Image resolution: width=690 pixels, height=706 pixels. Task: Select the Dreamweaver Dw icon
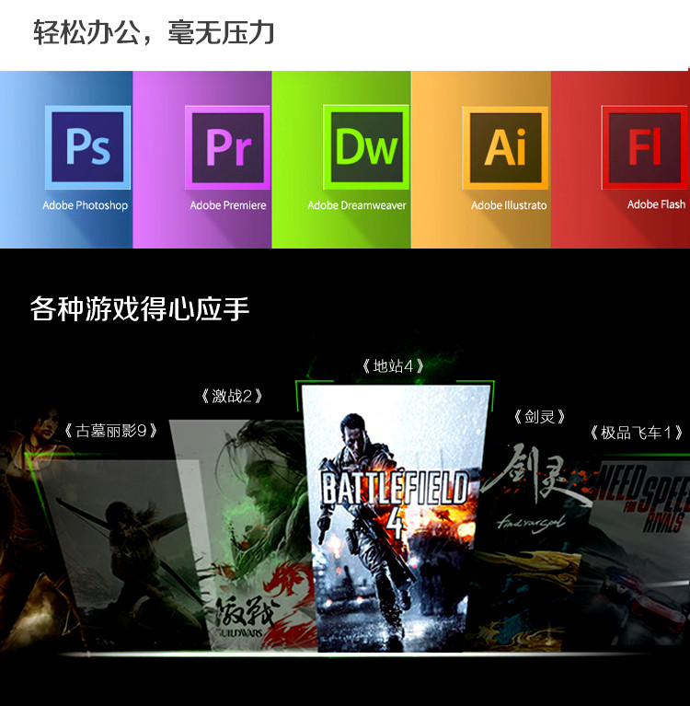pos(366,148)
